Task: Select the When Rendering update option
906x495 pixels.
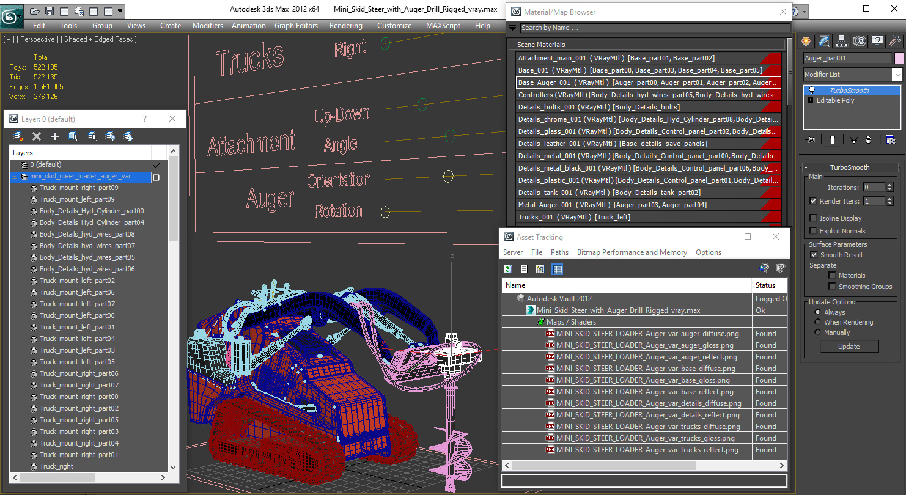Action: click(x=817, y=322)
